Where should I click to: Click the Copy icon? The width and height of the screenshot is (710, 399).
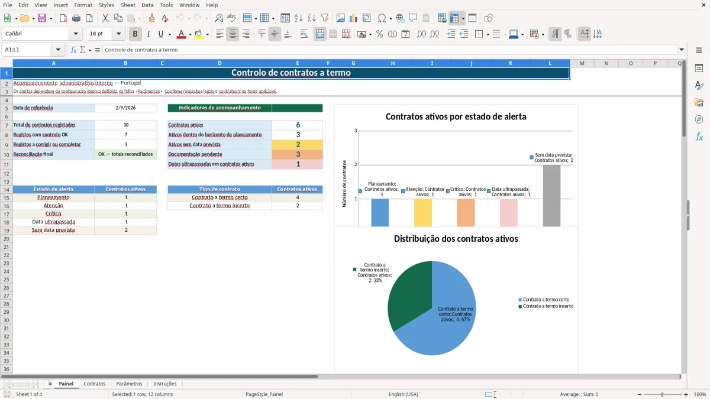coord(118,18)
